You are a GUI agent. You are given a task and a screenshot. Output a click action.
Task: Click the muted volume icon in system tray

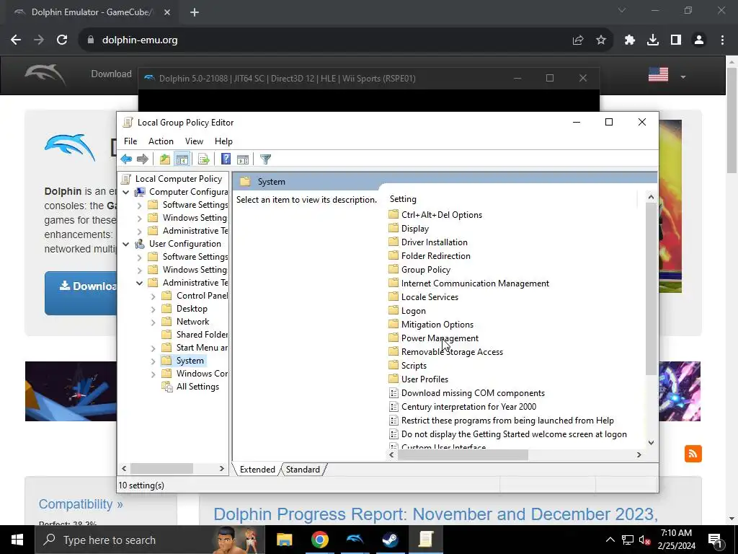[644, 540]
